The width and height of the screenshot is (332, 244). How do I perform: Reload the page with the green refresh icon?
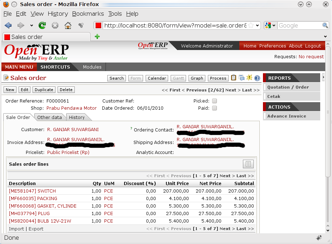tap(42, 26)
